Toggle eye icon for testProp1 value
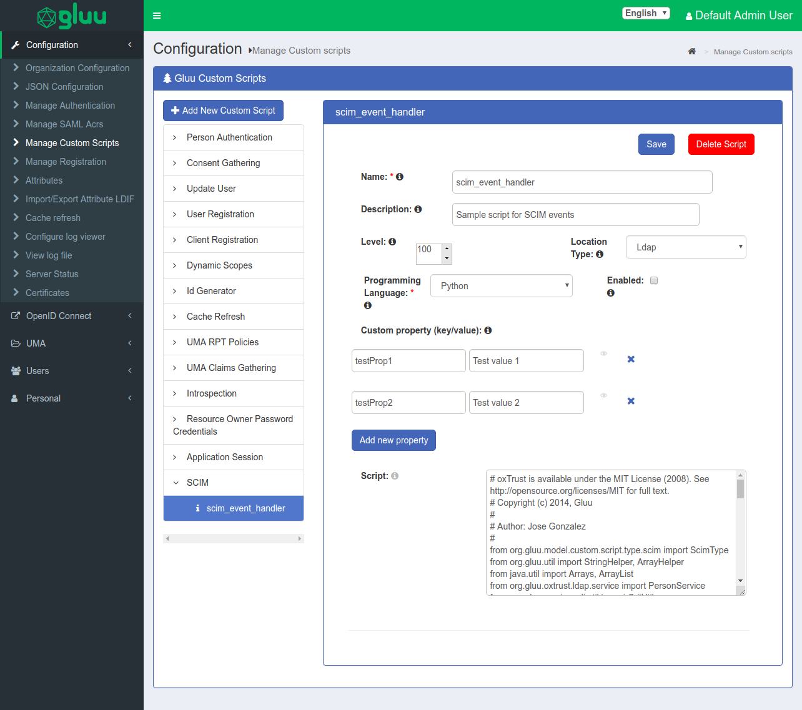This screenshot has width=802, height=710. 604,353
